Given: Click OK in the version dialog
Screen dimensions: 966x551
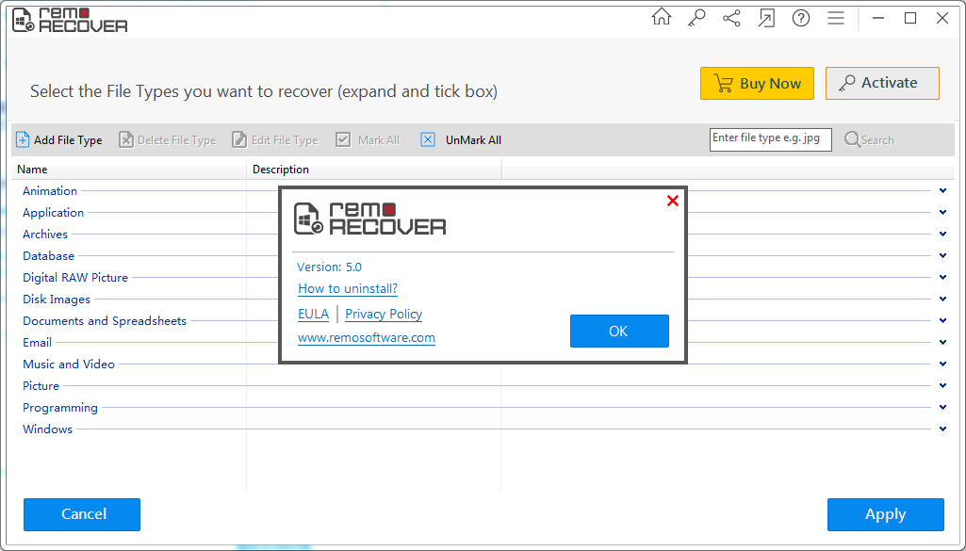Looking at the screenshot, I should (x=619, y=332).
